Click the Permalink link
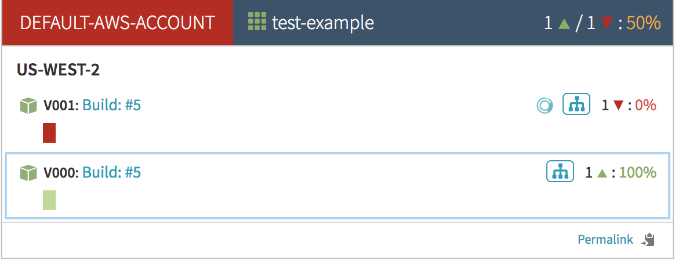Screen dimensions: 675x260 pos(605,239)
